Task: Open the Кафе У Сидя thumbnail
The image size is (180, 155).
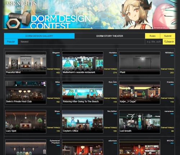Action: [x=140, y=92]
